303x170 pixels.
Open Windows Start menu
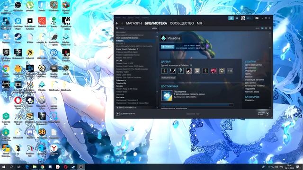pos(4,167)
